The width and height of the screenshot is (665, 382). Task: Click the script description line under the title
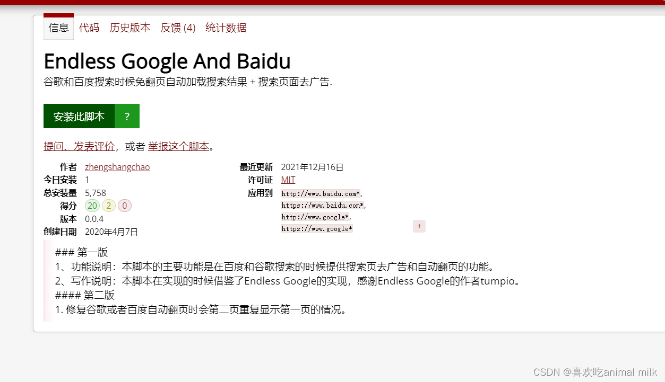point(188,82)
